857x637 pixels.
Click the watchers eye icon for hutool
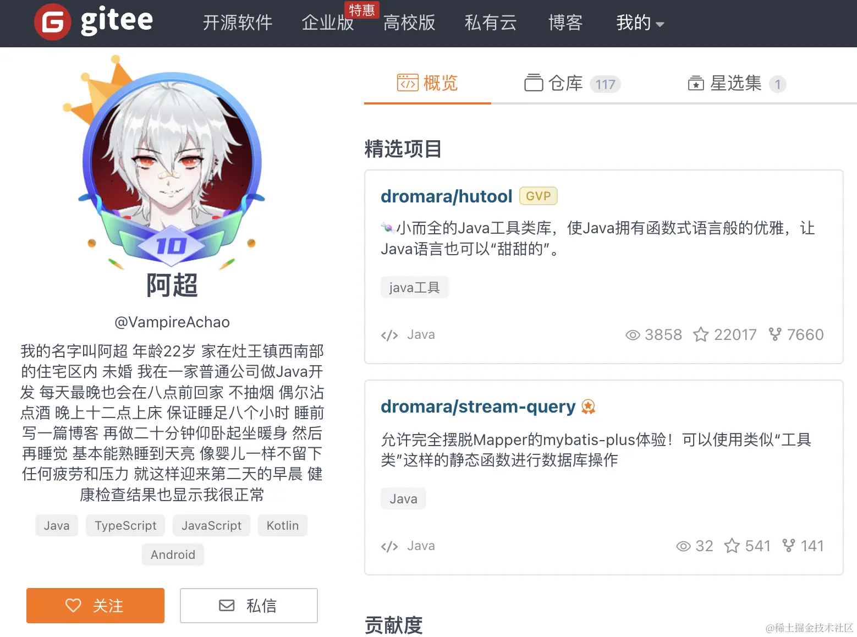click(x=633, y=335)
